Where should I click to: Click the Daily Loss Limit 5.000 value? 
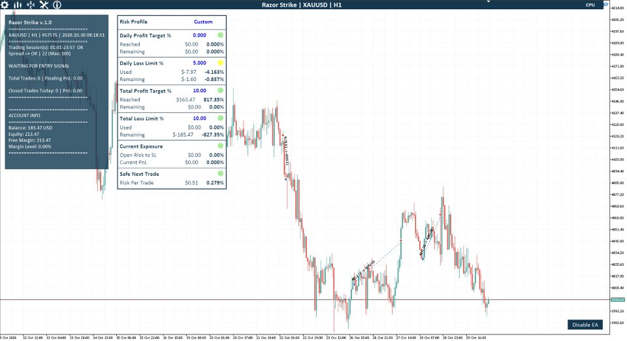200,63
